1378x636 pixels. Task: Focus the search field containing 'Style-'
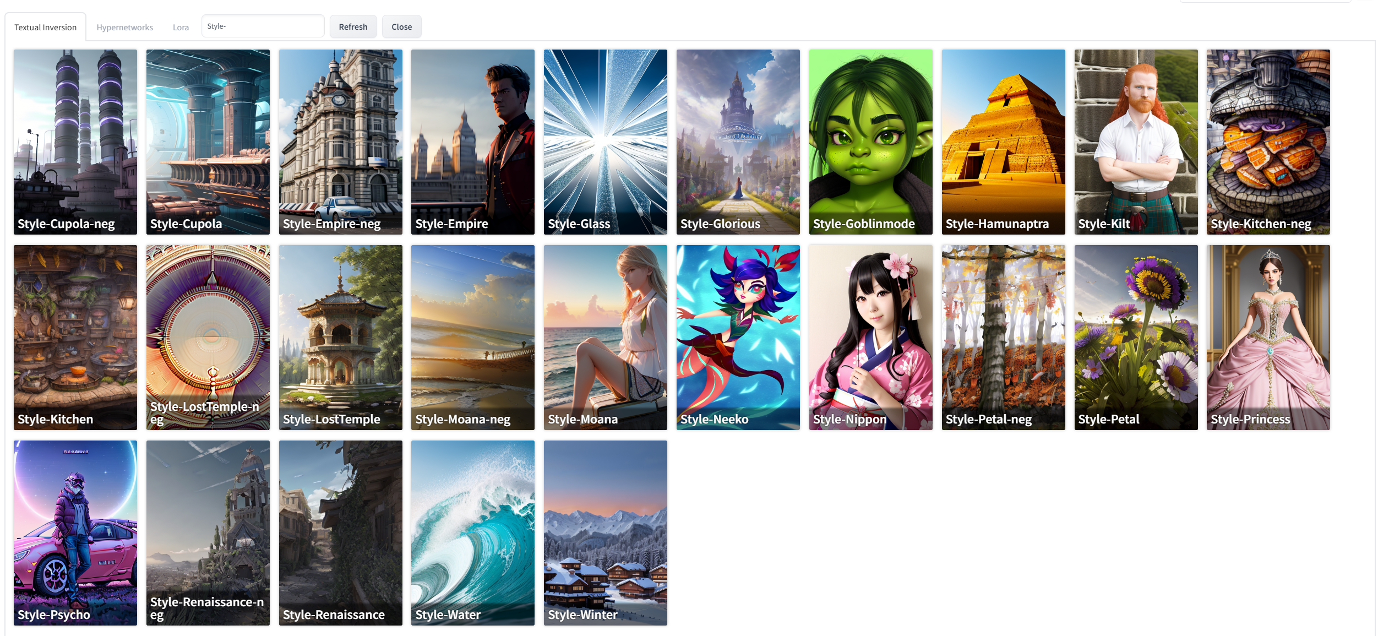point(263,26)
